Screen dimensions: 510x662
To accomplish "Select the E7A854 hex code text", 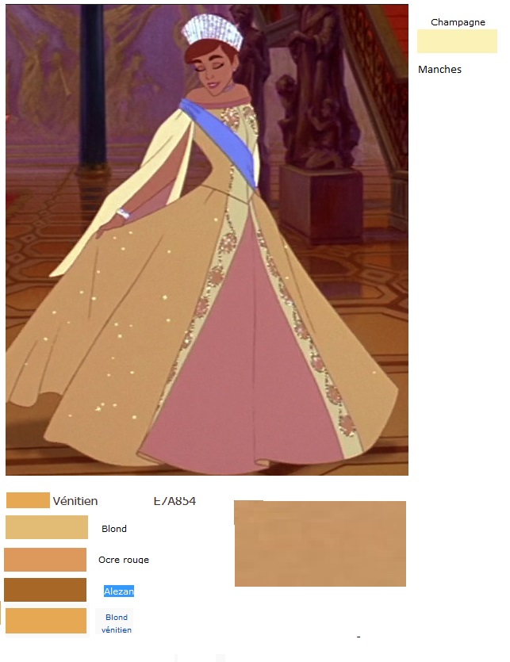I will pyautogui.click(x=174, y=501).
